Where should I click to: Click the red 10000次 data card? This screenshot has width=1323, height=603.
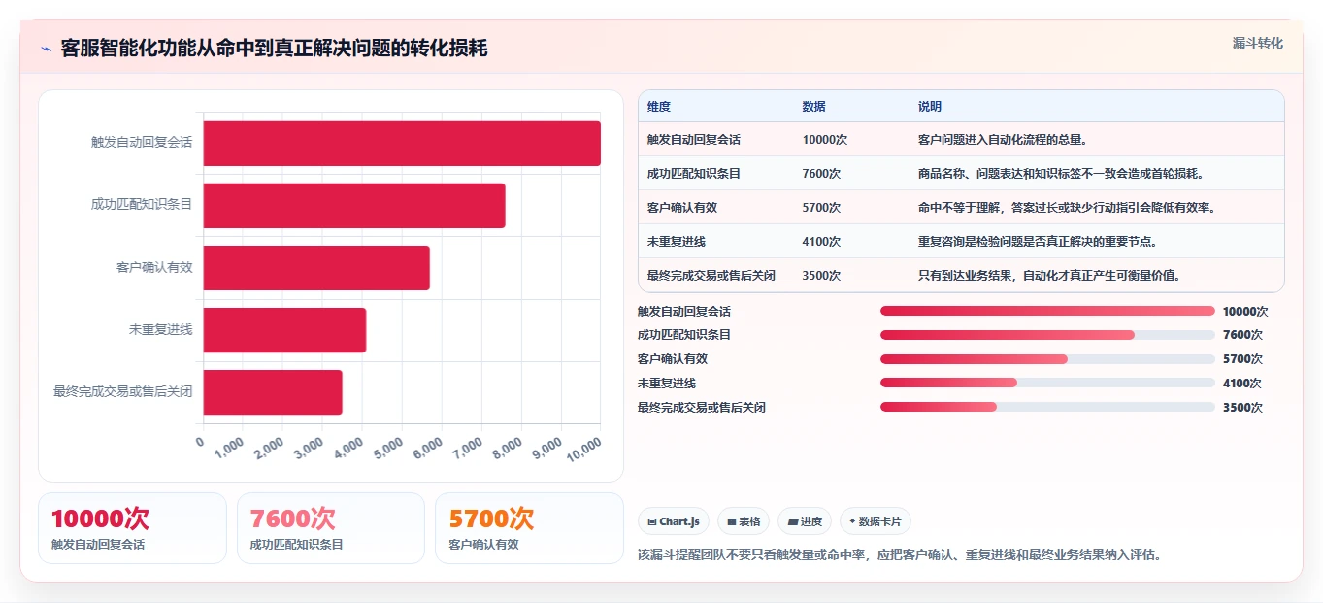[x=132, y=528]
